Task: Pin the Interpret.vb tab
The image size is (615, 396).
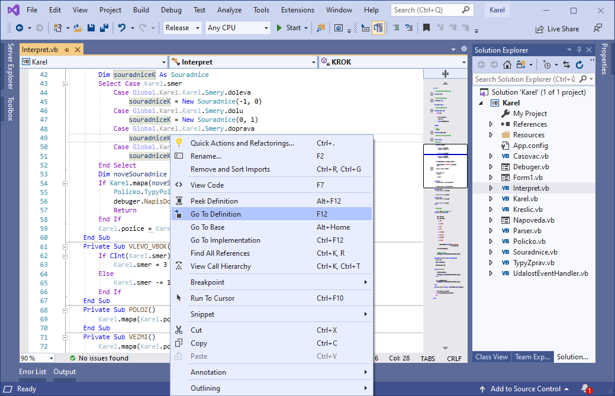Action: click(x=67, y=50)
